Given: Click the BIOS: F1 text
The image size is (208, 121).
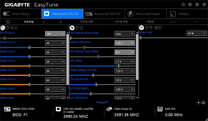Looking at the screenshot, I should (x=20, y=115).
